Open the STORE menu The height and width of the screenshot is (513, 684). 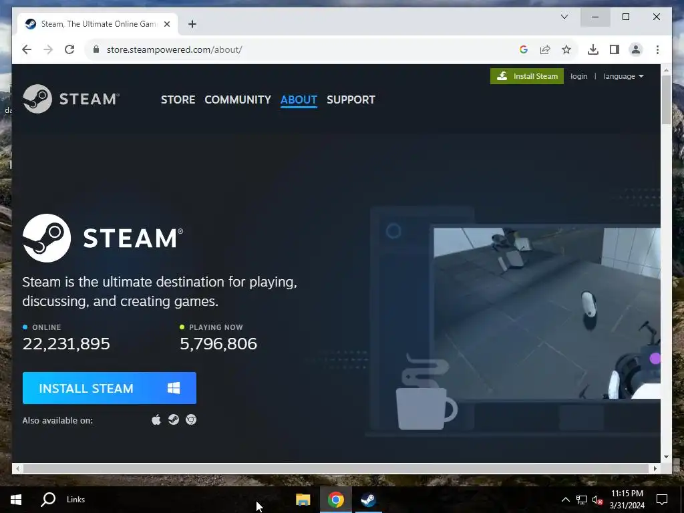tap(178, 100)
